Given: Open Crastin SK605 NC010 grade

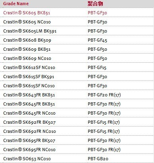Looking at the screenshot, I should [x=27, y=22].
